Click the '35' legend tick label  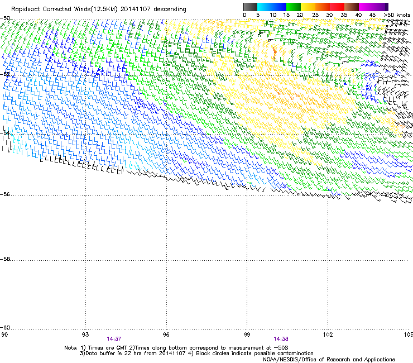pos(344,15)
